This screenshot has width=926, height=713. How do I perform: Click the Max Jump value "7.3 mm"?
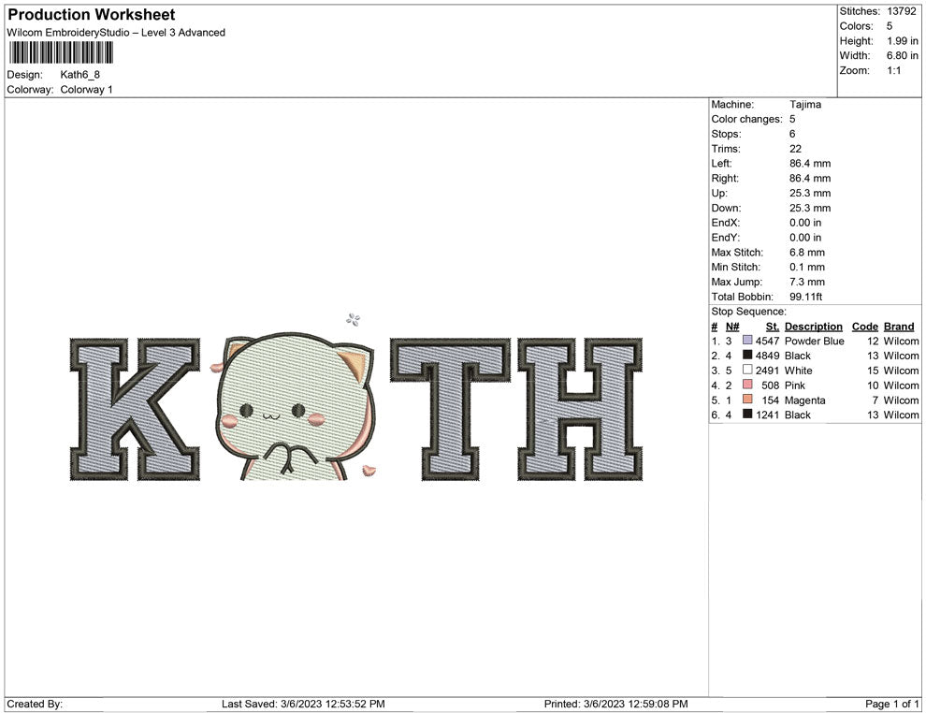tap(807, 282)
